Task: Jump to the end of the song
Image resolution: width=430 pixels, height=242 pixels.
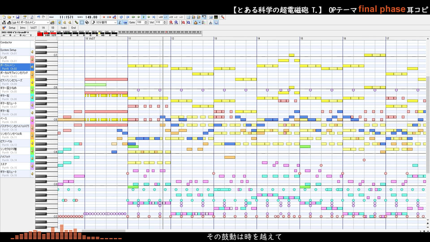Action: coord(154,17)
